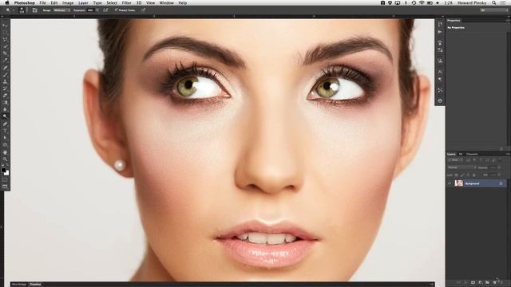The height and width of the screenshot is (287, 511).
Task: Select the Quick Selection tool
Action: [5, 46]
